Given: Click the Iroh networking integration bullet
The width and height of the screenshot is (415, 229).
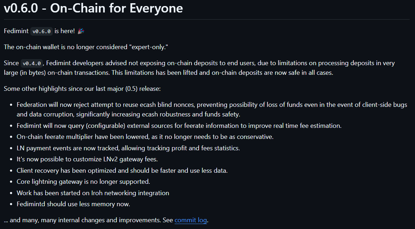Looking at the screenshot, I should pyautogui.click(x=93, y=193).
